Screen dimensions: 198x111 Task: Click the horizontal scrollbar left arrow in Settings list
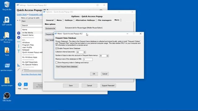tap(23, 71)
